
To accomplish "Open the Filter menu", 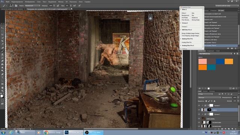I will pyautogui.click(x=61, y=1).
